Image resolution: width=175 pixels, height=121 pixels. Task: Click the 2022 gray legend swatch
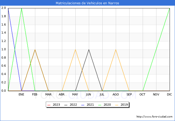[x=66, y=105]
